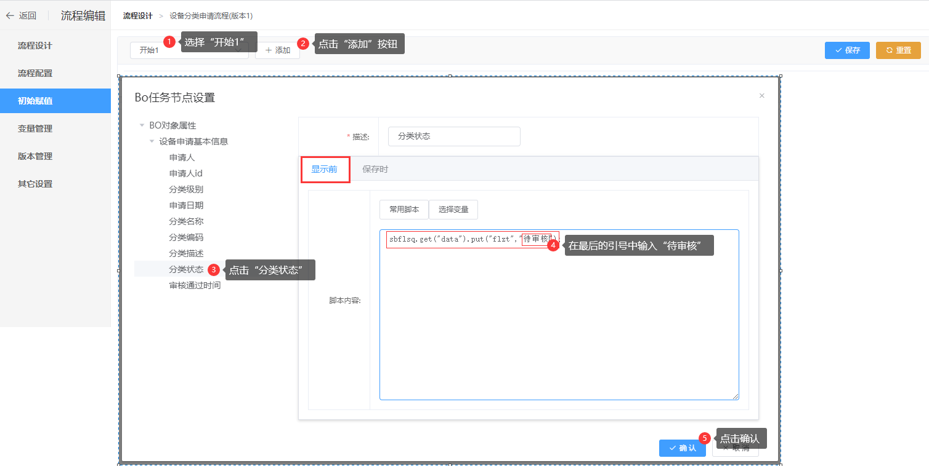The width and height of the screenshot is (929, 466).
Task: Open 变量管理 in the left sidebar
Action: tap(55, 128)
